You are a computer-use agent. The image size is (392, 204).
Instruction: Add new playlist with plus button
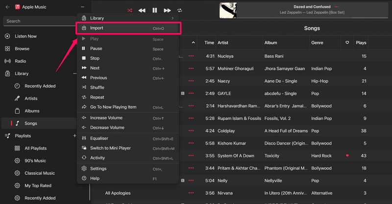click(x=74, y=136)
